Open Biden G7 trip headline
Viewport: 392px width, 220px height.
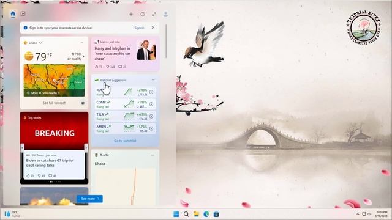pos(50,163)
